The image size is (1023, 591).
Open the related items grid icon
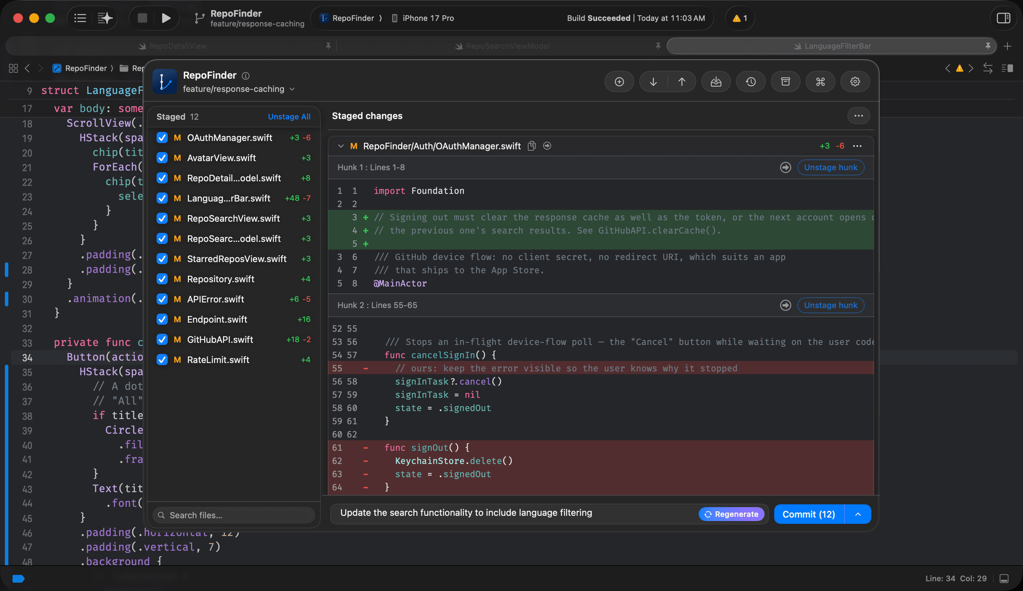tap(13, 68)
